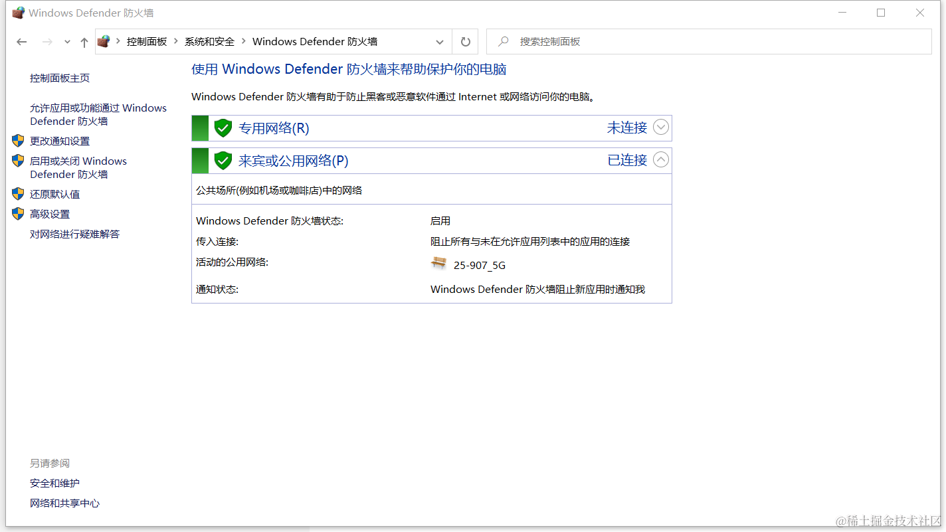Click the 来宾或公用网络(P) header text
The width and height of the screenshot is (946, 532).
click(293, 160)
